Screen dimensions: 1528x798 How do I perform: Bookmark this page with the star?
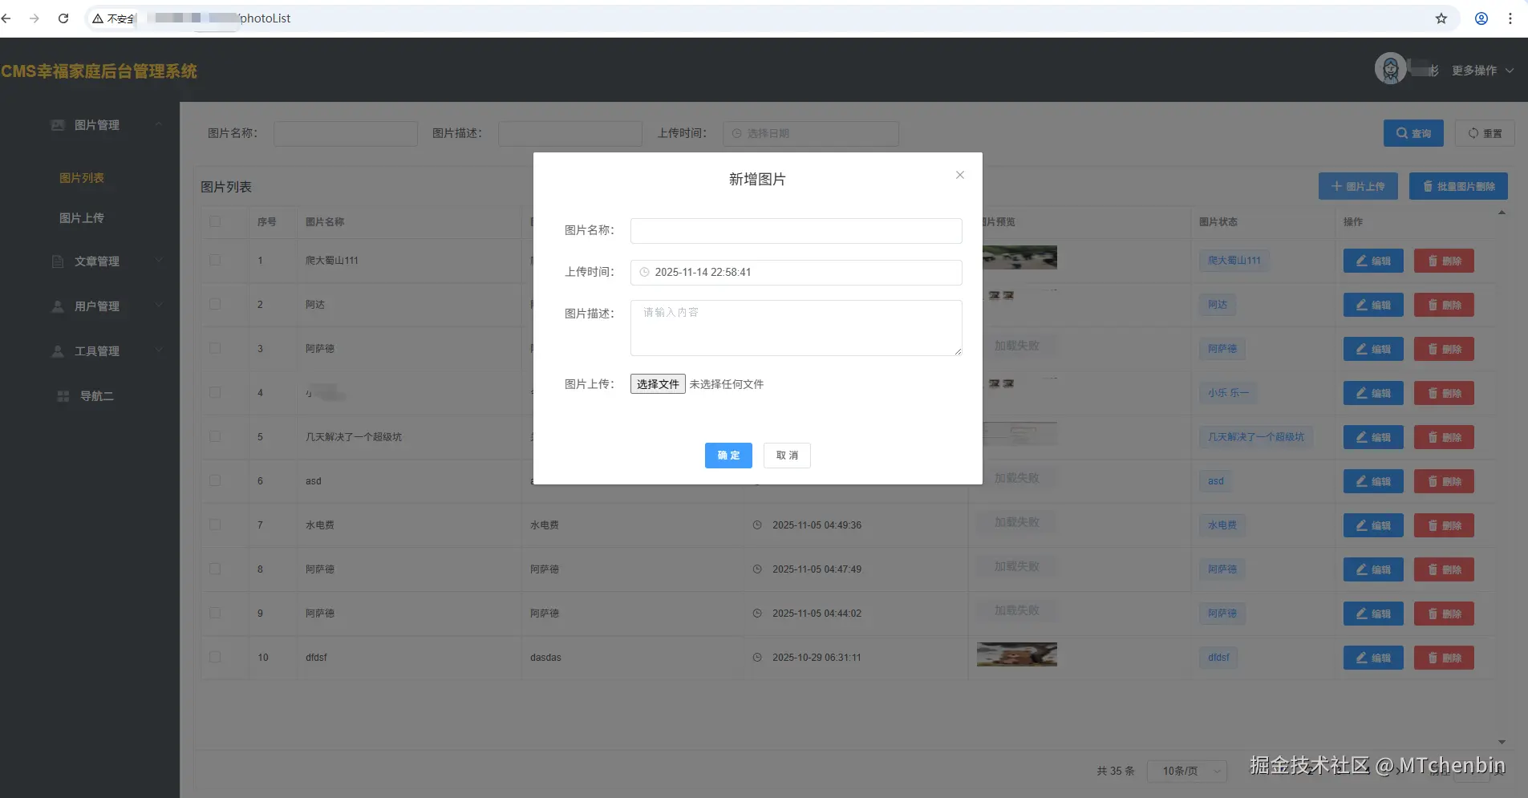(x=1441, y=18)
